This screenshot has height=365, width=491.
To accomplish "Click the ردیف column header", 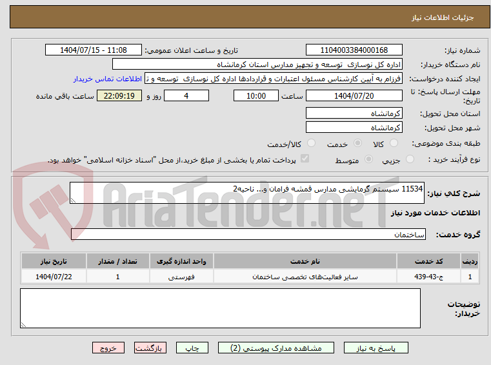I will 470,261.
